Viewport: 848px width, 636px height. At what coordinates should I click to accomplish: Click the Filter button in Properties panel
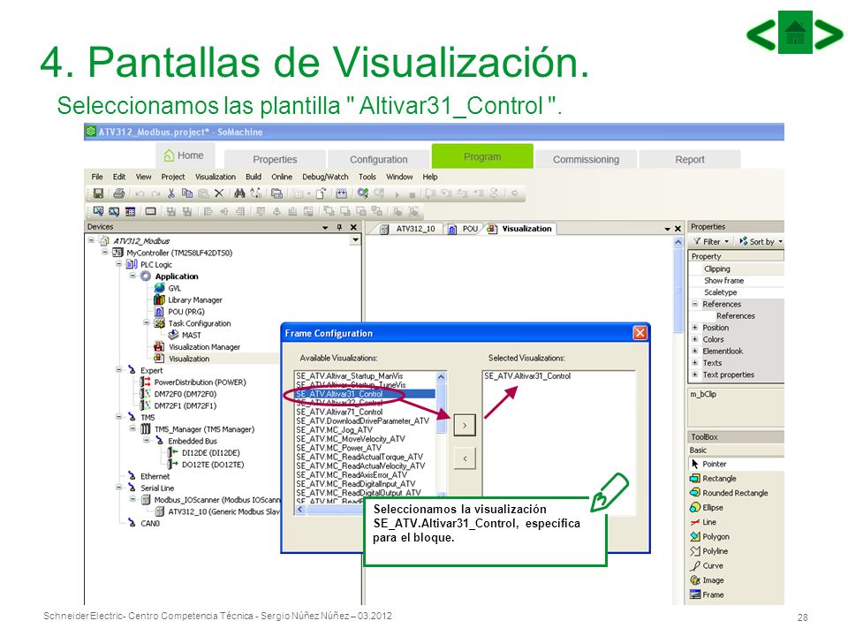pos(711,242)
